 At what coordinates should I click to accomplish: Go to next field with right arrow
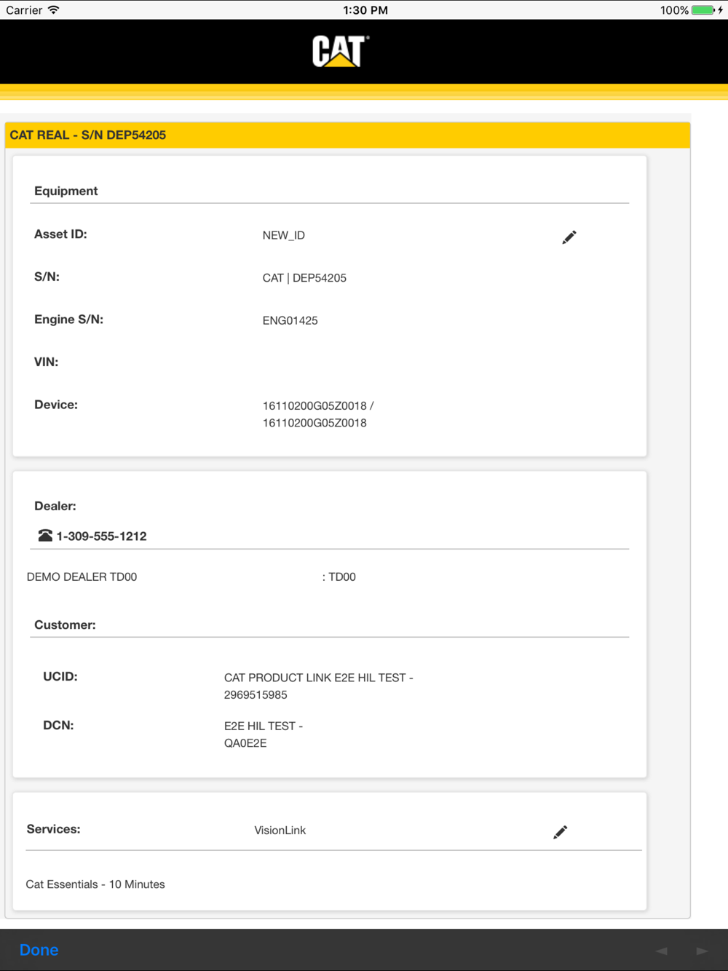click(x=702, y=951)
